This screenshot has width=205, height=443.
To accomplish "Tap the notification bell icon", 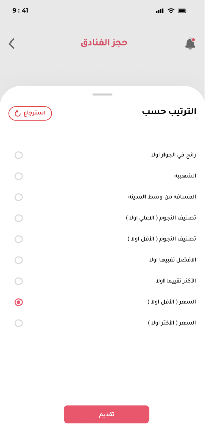I will [191, 44].
